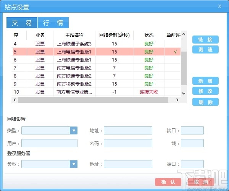
Task: Close the 站点设置 dialog
Action: click(219, 6)
